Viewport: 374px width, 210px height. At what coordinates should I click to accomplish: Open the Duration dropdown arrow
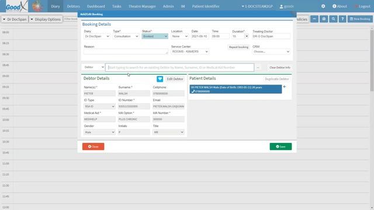tap(247, 36)
